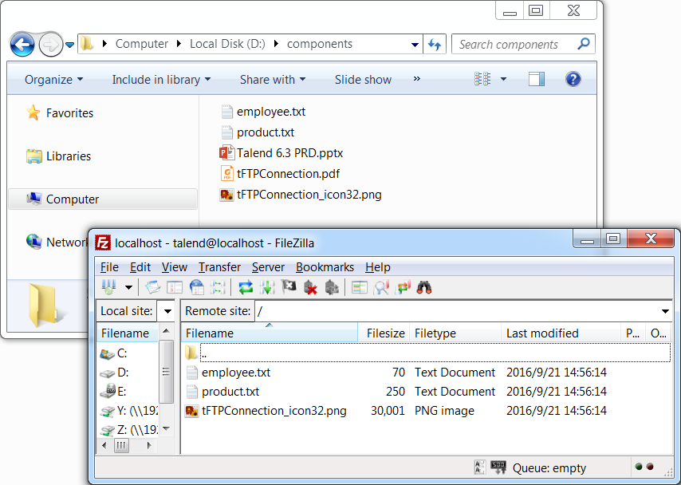Image resolution: width=681 pixels, height=485 pixels.
Task: Open the FileZilla Site Manager icon
Action: pos(109,287)
